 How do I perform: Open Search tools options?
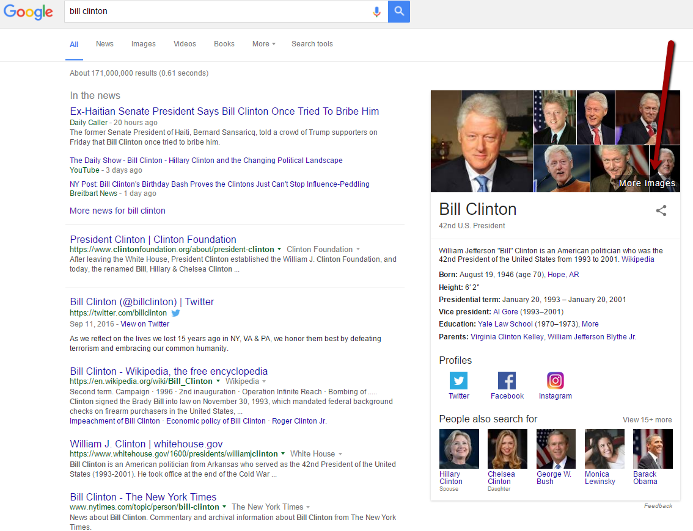[312, 44]
